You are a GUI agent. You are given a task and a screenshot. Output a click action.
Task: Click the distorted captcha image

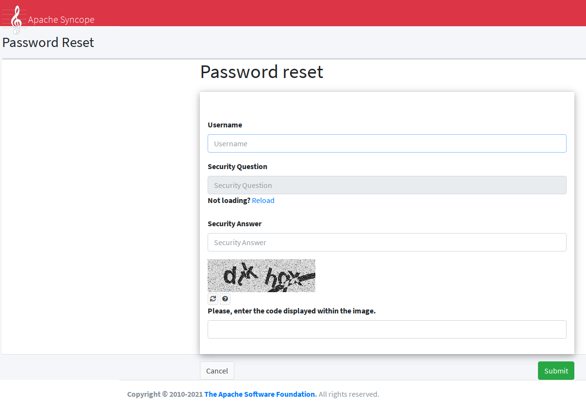pos(261,275)
